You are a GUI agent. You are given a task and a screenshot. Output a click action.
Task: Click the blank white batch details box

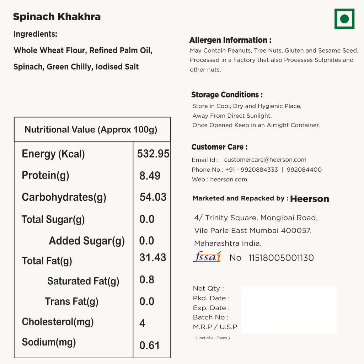click(289, 310)
